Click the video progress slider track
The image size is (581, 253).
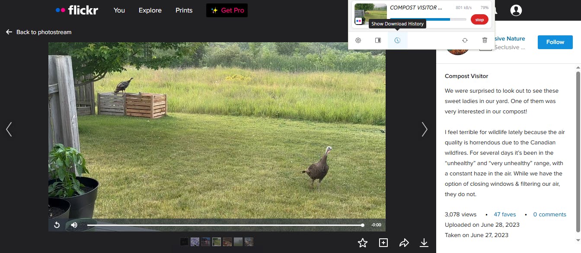(x=225, y=225)
